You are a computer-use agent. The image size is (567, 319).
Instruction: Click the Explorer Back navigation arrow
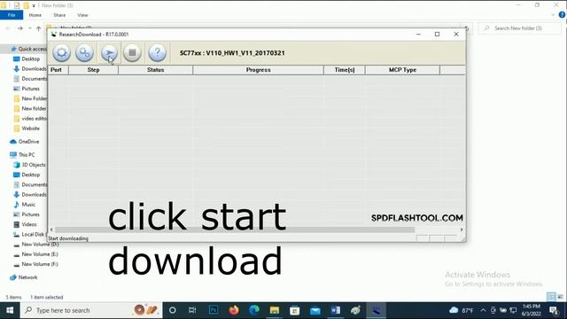(8, 28)
